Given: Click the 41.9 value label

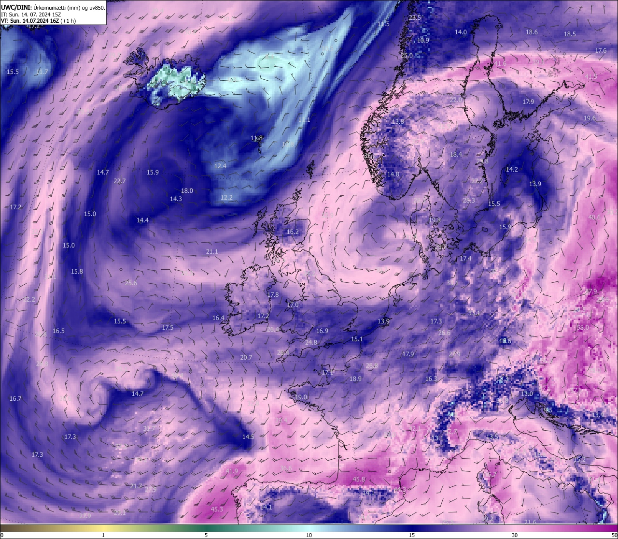Looking at the screenshot, I should (232, 471).
